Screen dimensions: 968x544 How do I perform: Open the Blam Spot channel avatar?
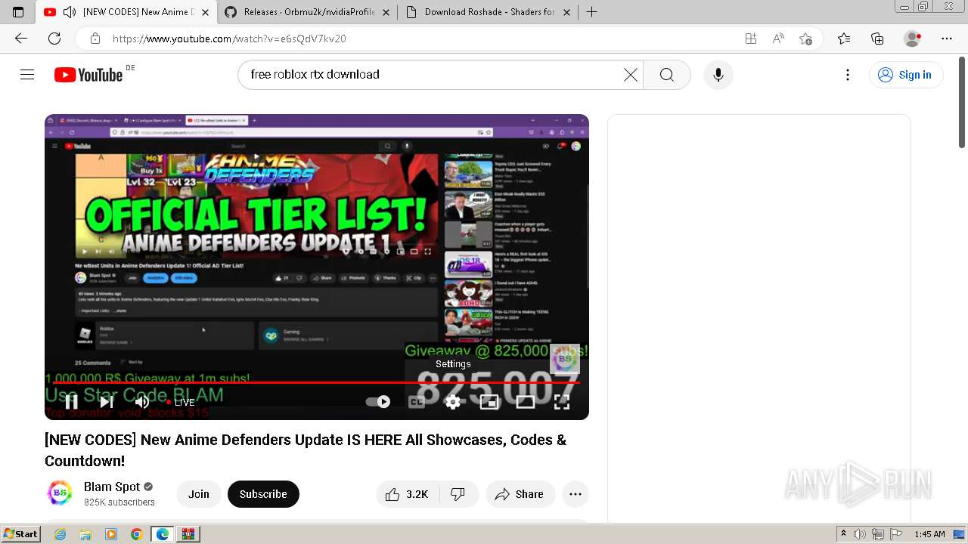[60, 493]
